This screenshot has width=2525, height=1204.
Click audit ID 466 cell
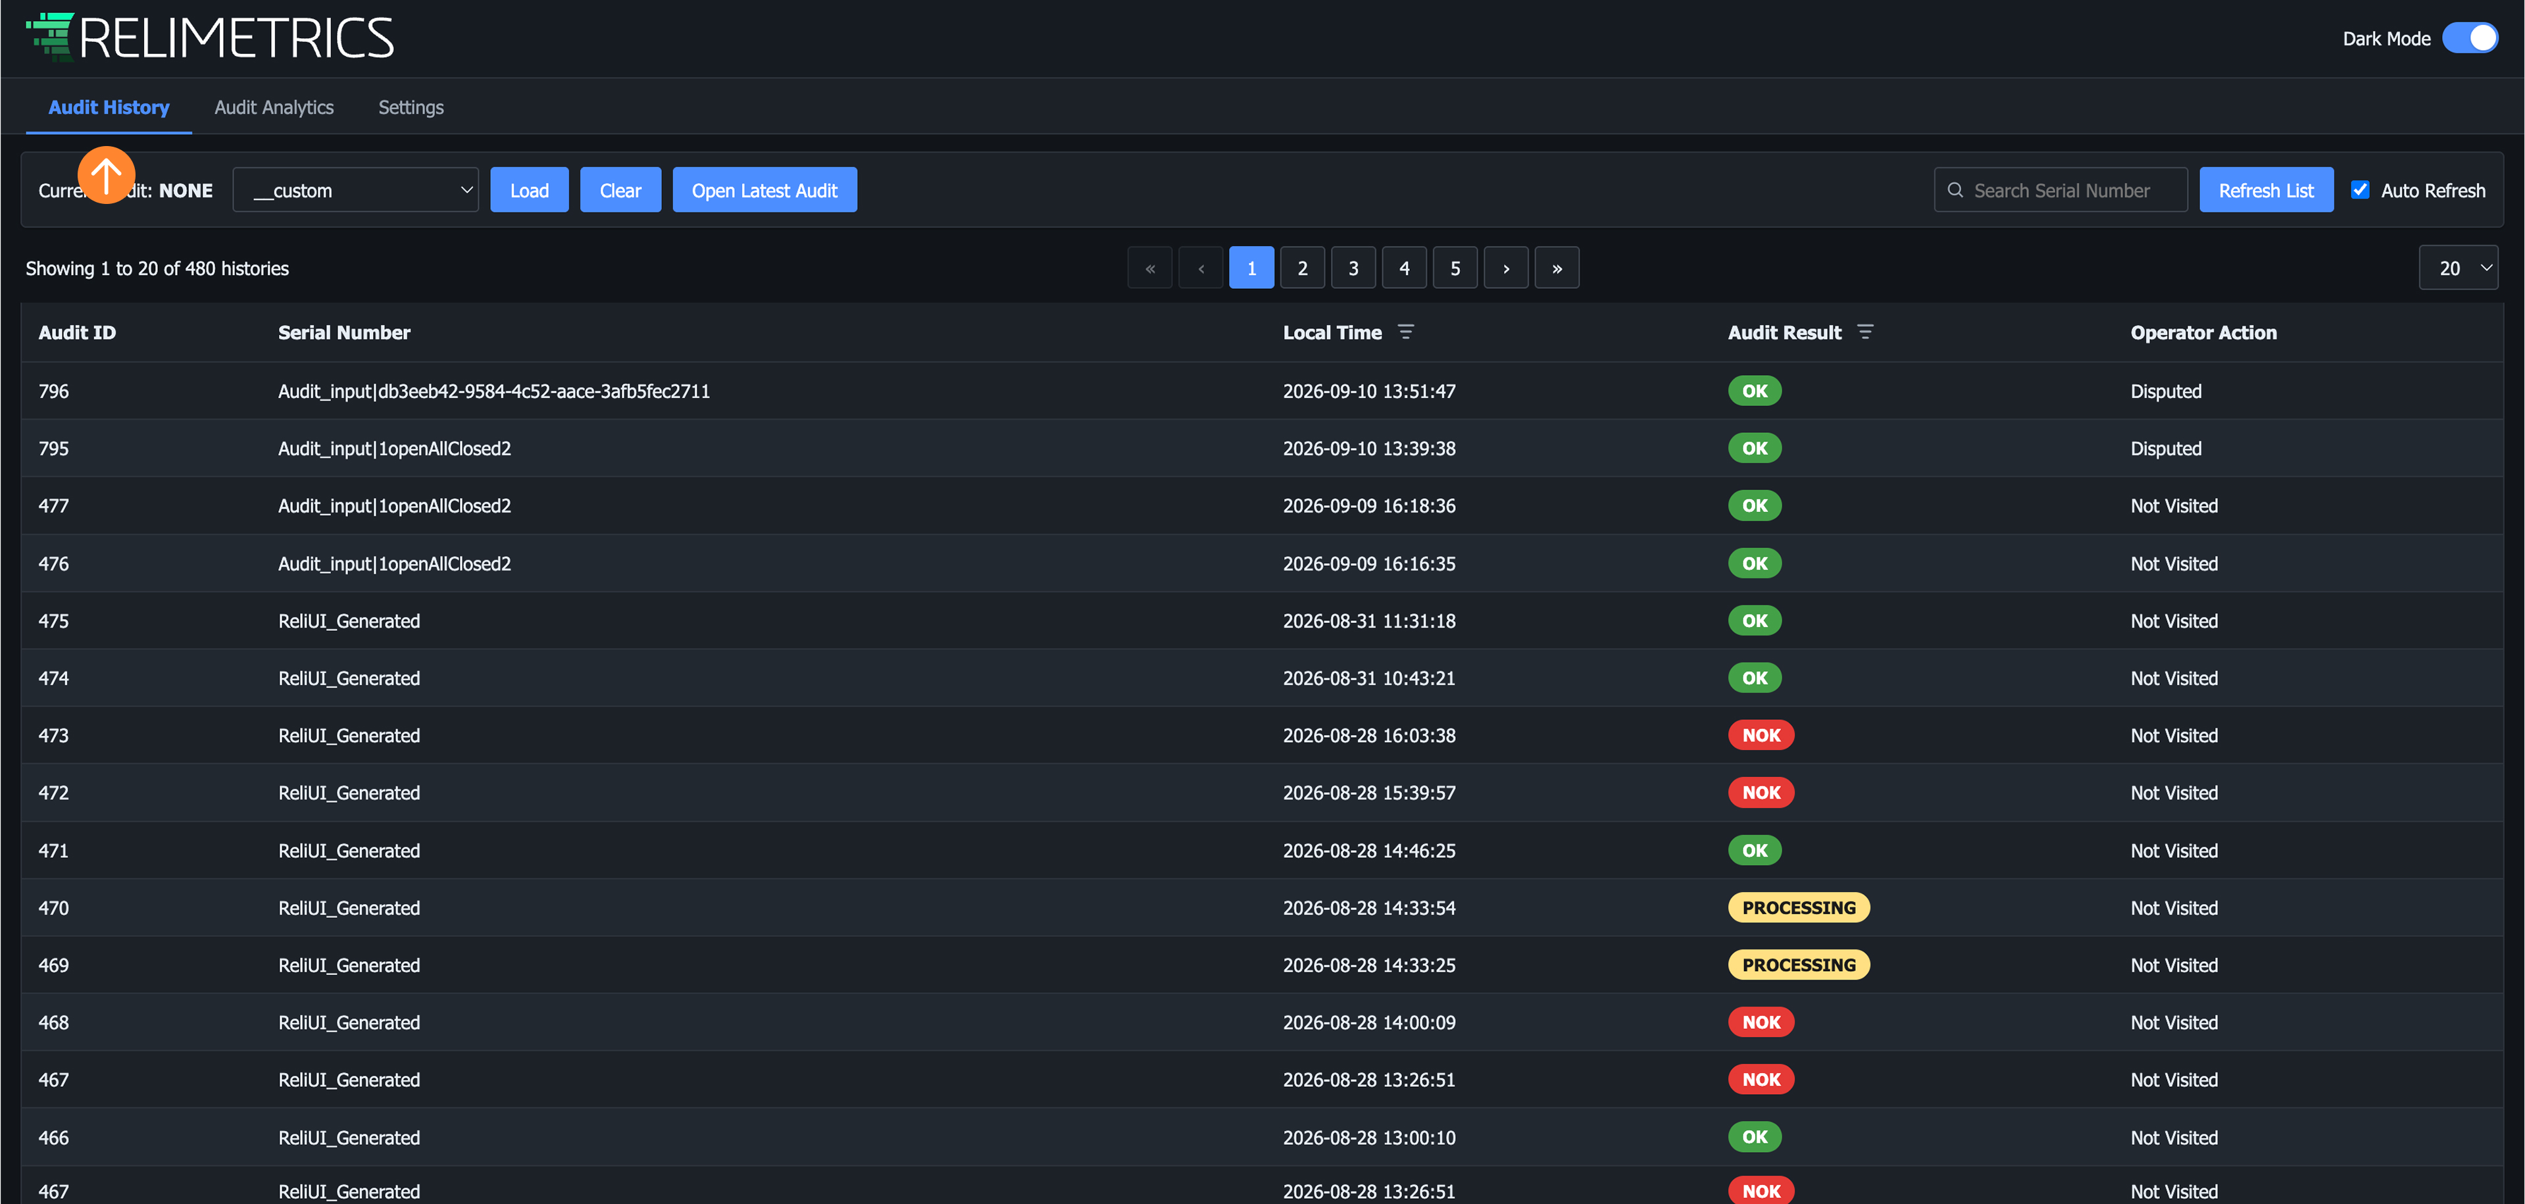[54, 1138]
